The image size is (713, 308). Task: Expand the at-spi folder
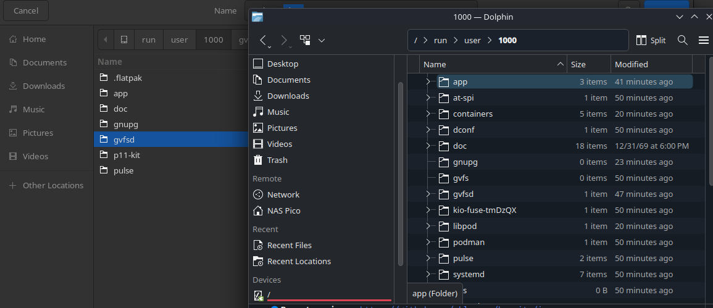click(x=428, y=98)
